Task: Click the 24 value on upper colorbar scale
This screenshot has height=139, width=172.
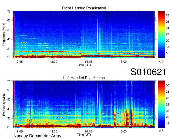Action: click(x=167, y=28)
